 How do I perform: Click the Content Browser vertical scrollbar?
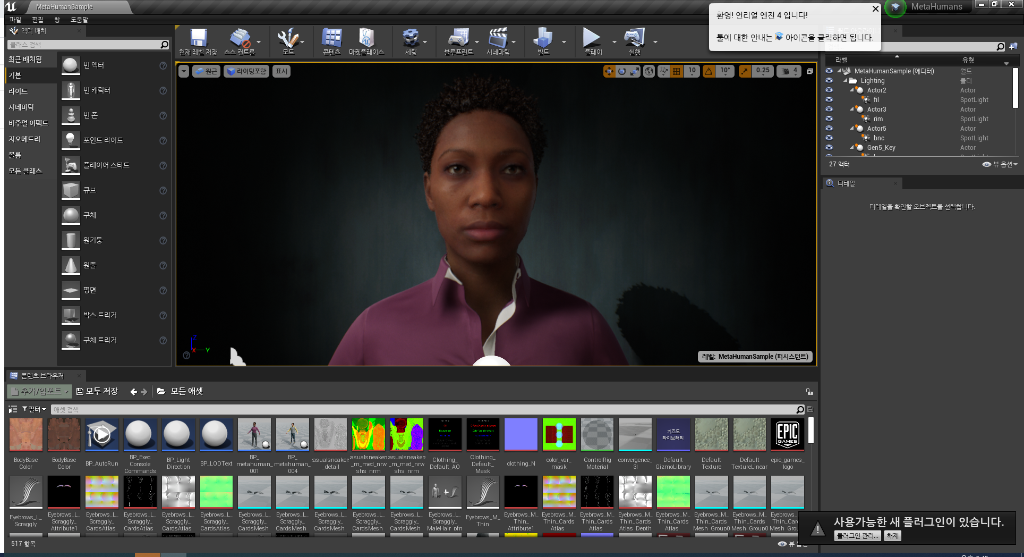click(x=810, y=431)
